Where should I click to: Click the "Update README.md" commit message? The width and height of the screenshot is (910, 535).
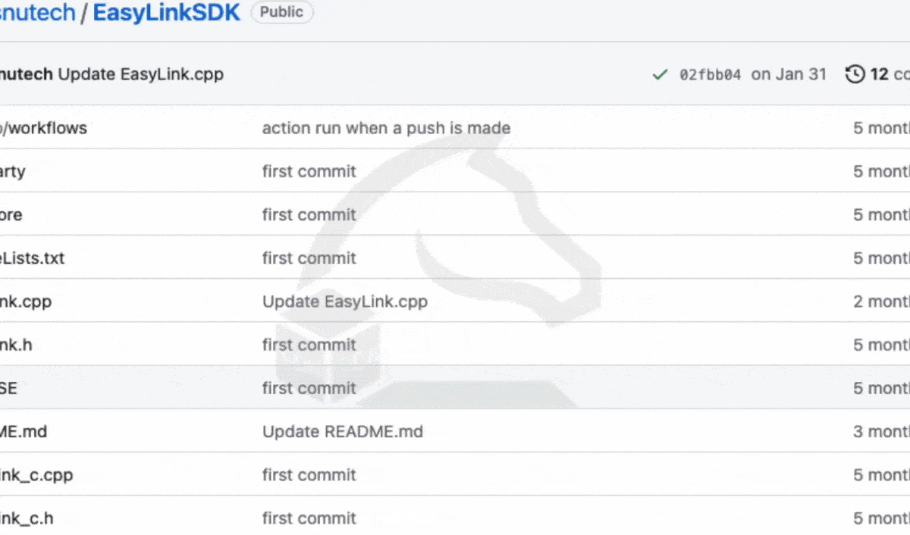(342, 432)
